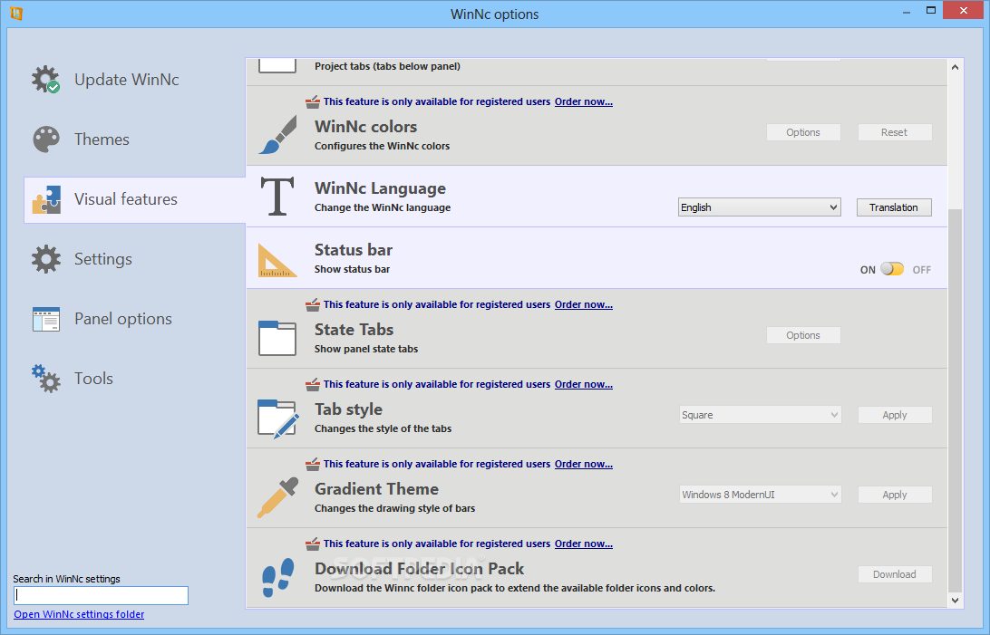
Task: Open the Gradient Theme Windows 8 ModernUI dropdown
Action: [x=760, y=495]
